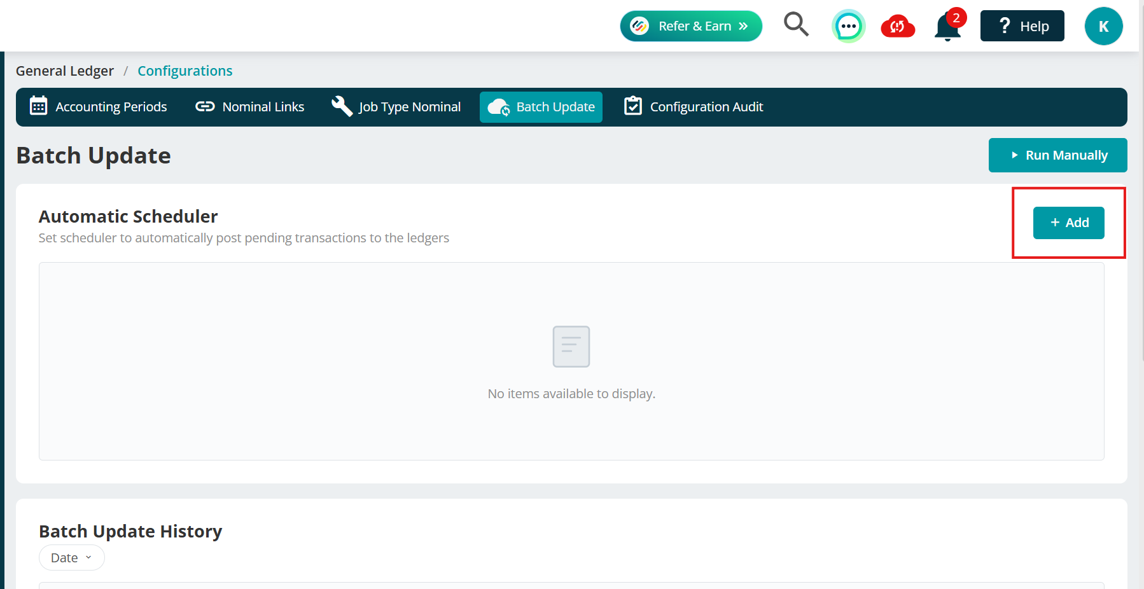
Task: Switch to the Nominal Links tab
Action: tap(250, 107)
